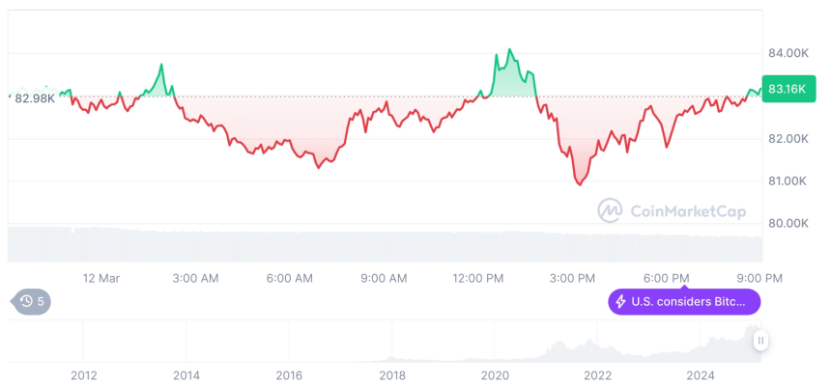Click the lightning bolt icon in purple pill
The image size is (831, 387).
pyautogui.click(x=620, y=302)
